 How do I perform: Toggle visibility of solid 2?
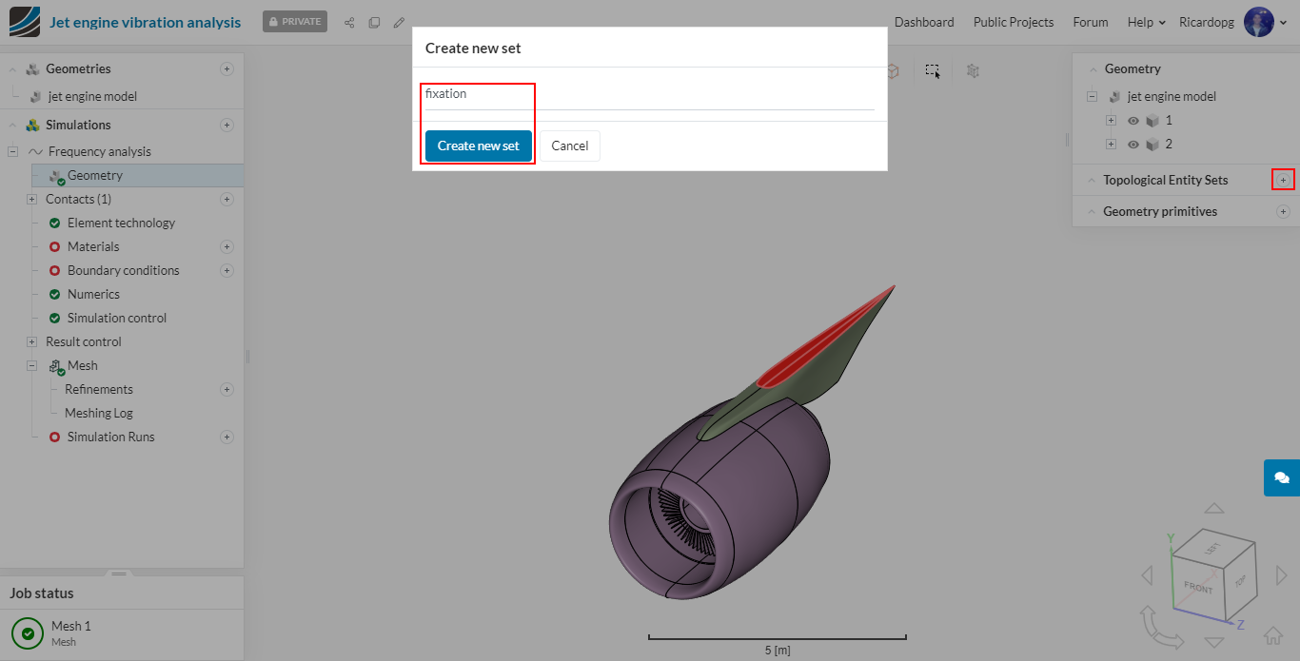pyautogui.click(x=1133, y=145)
